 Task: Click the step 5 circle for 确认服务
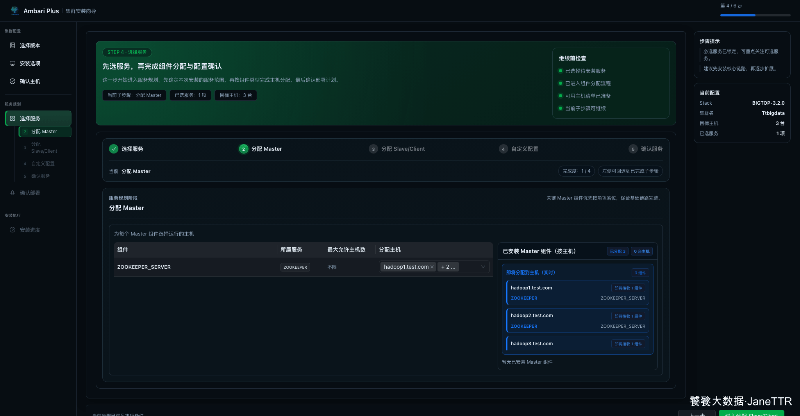point(633,149)
